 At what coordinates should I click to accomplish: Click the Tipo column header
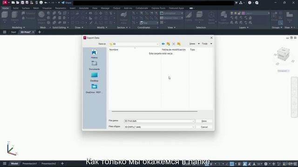point(192,50)
